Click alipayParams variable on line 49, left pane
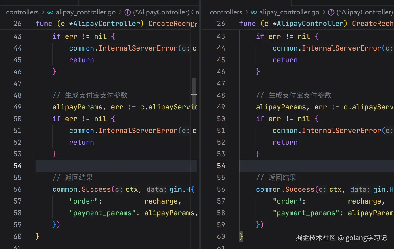Screen dimensions: 394x249 click(x=77, y=107)
